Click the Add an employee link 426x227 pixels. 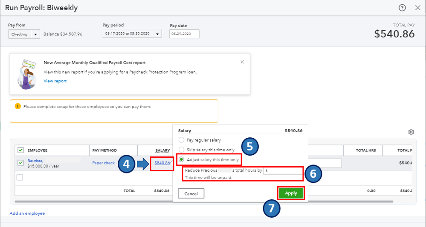pos(27,213)
